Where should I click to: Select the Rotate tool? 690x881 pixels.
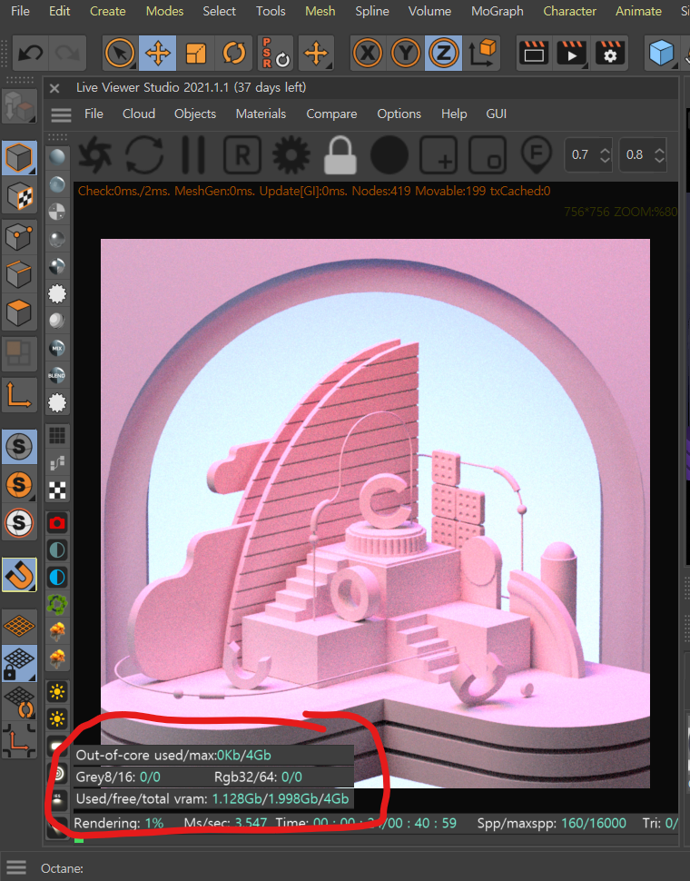(234, 53)
